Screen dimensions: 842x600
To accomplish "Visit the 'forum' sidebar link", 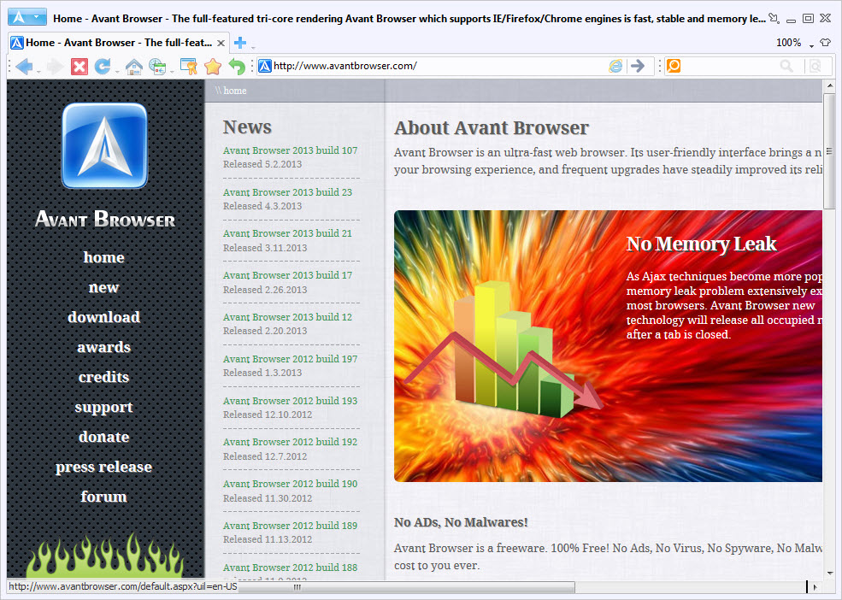I will [103, 497].
